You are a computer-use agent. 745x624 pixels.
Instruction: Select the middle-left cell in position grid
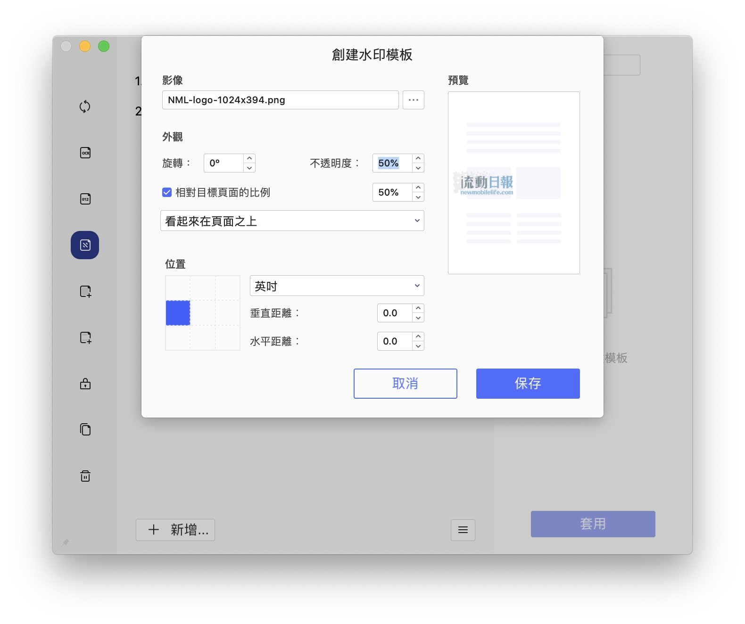178,313
